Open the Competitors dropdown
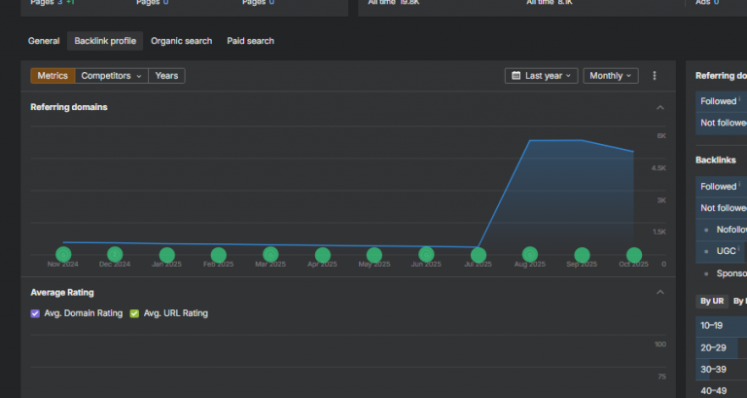Image resolution: width=747 pixels, height=398 pixels. point(112,76)
